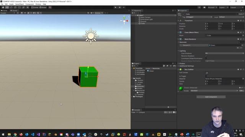The width and height of the screenshot is (245, 137).
Task: Open the Layer dropdown showing Default
Action: [231, 17]
